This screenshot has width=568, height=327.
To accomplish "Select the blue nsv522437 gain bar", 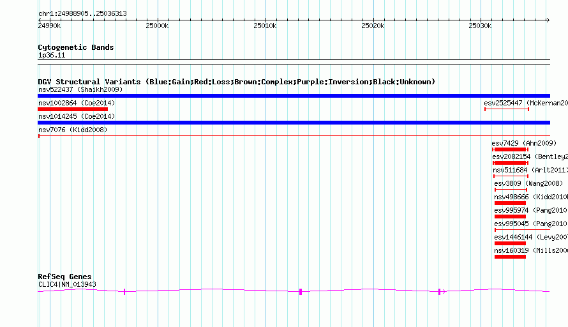I will pyautogui.click(x=294, y=96).
